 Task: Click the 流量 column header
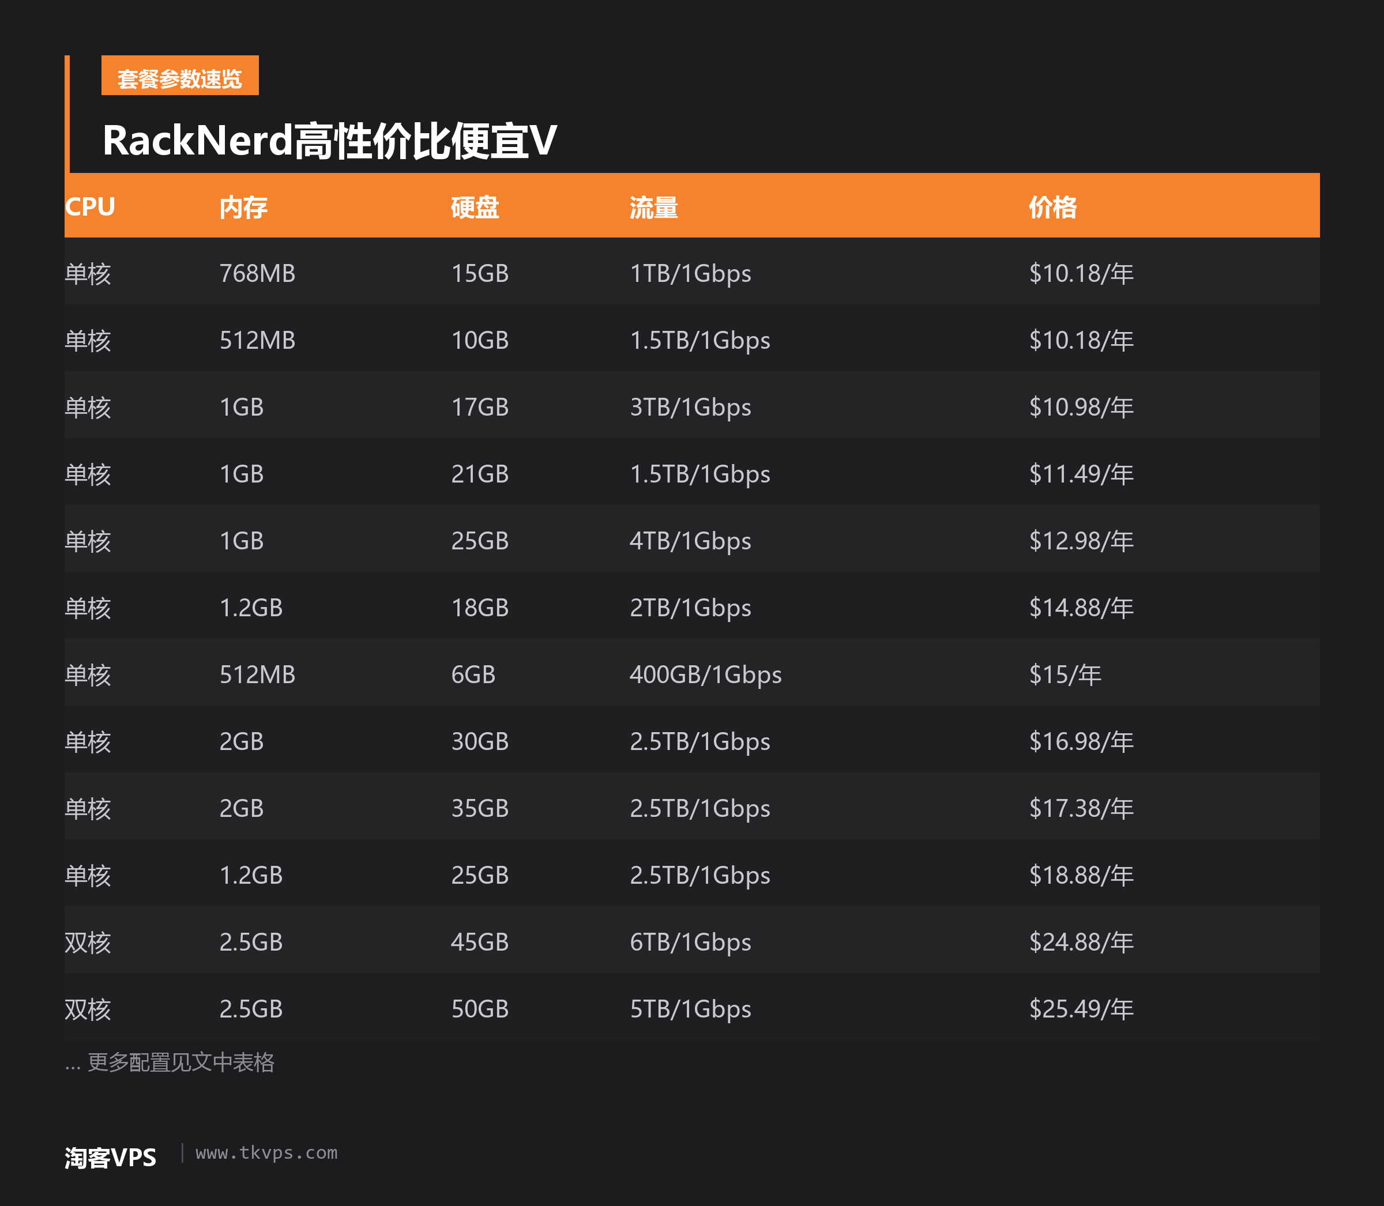click(x=653, y=206)
